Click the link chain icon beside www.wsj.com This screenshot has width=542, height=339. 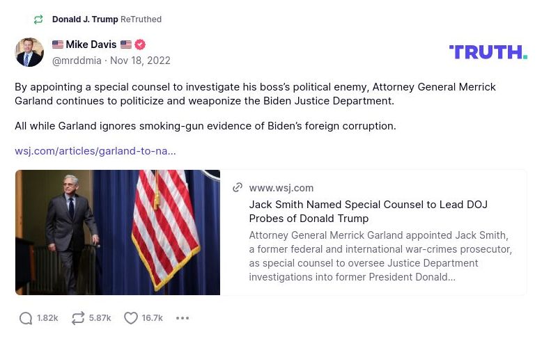[238, 187]
